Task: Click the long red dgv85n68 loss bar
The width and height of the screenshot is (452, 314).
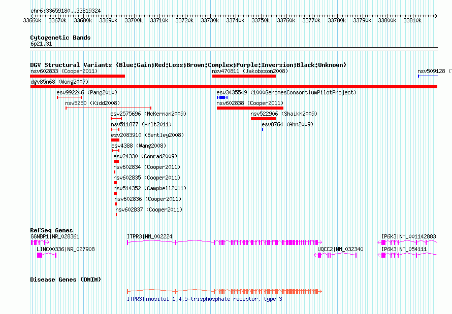Action: (234, 87)
